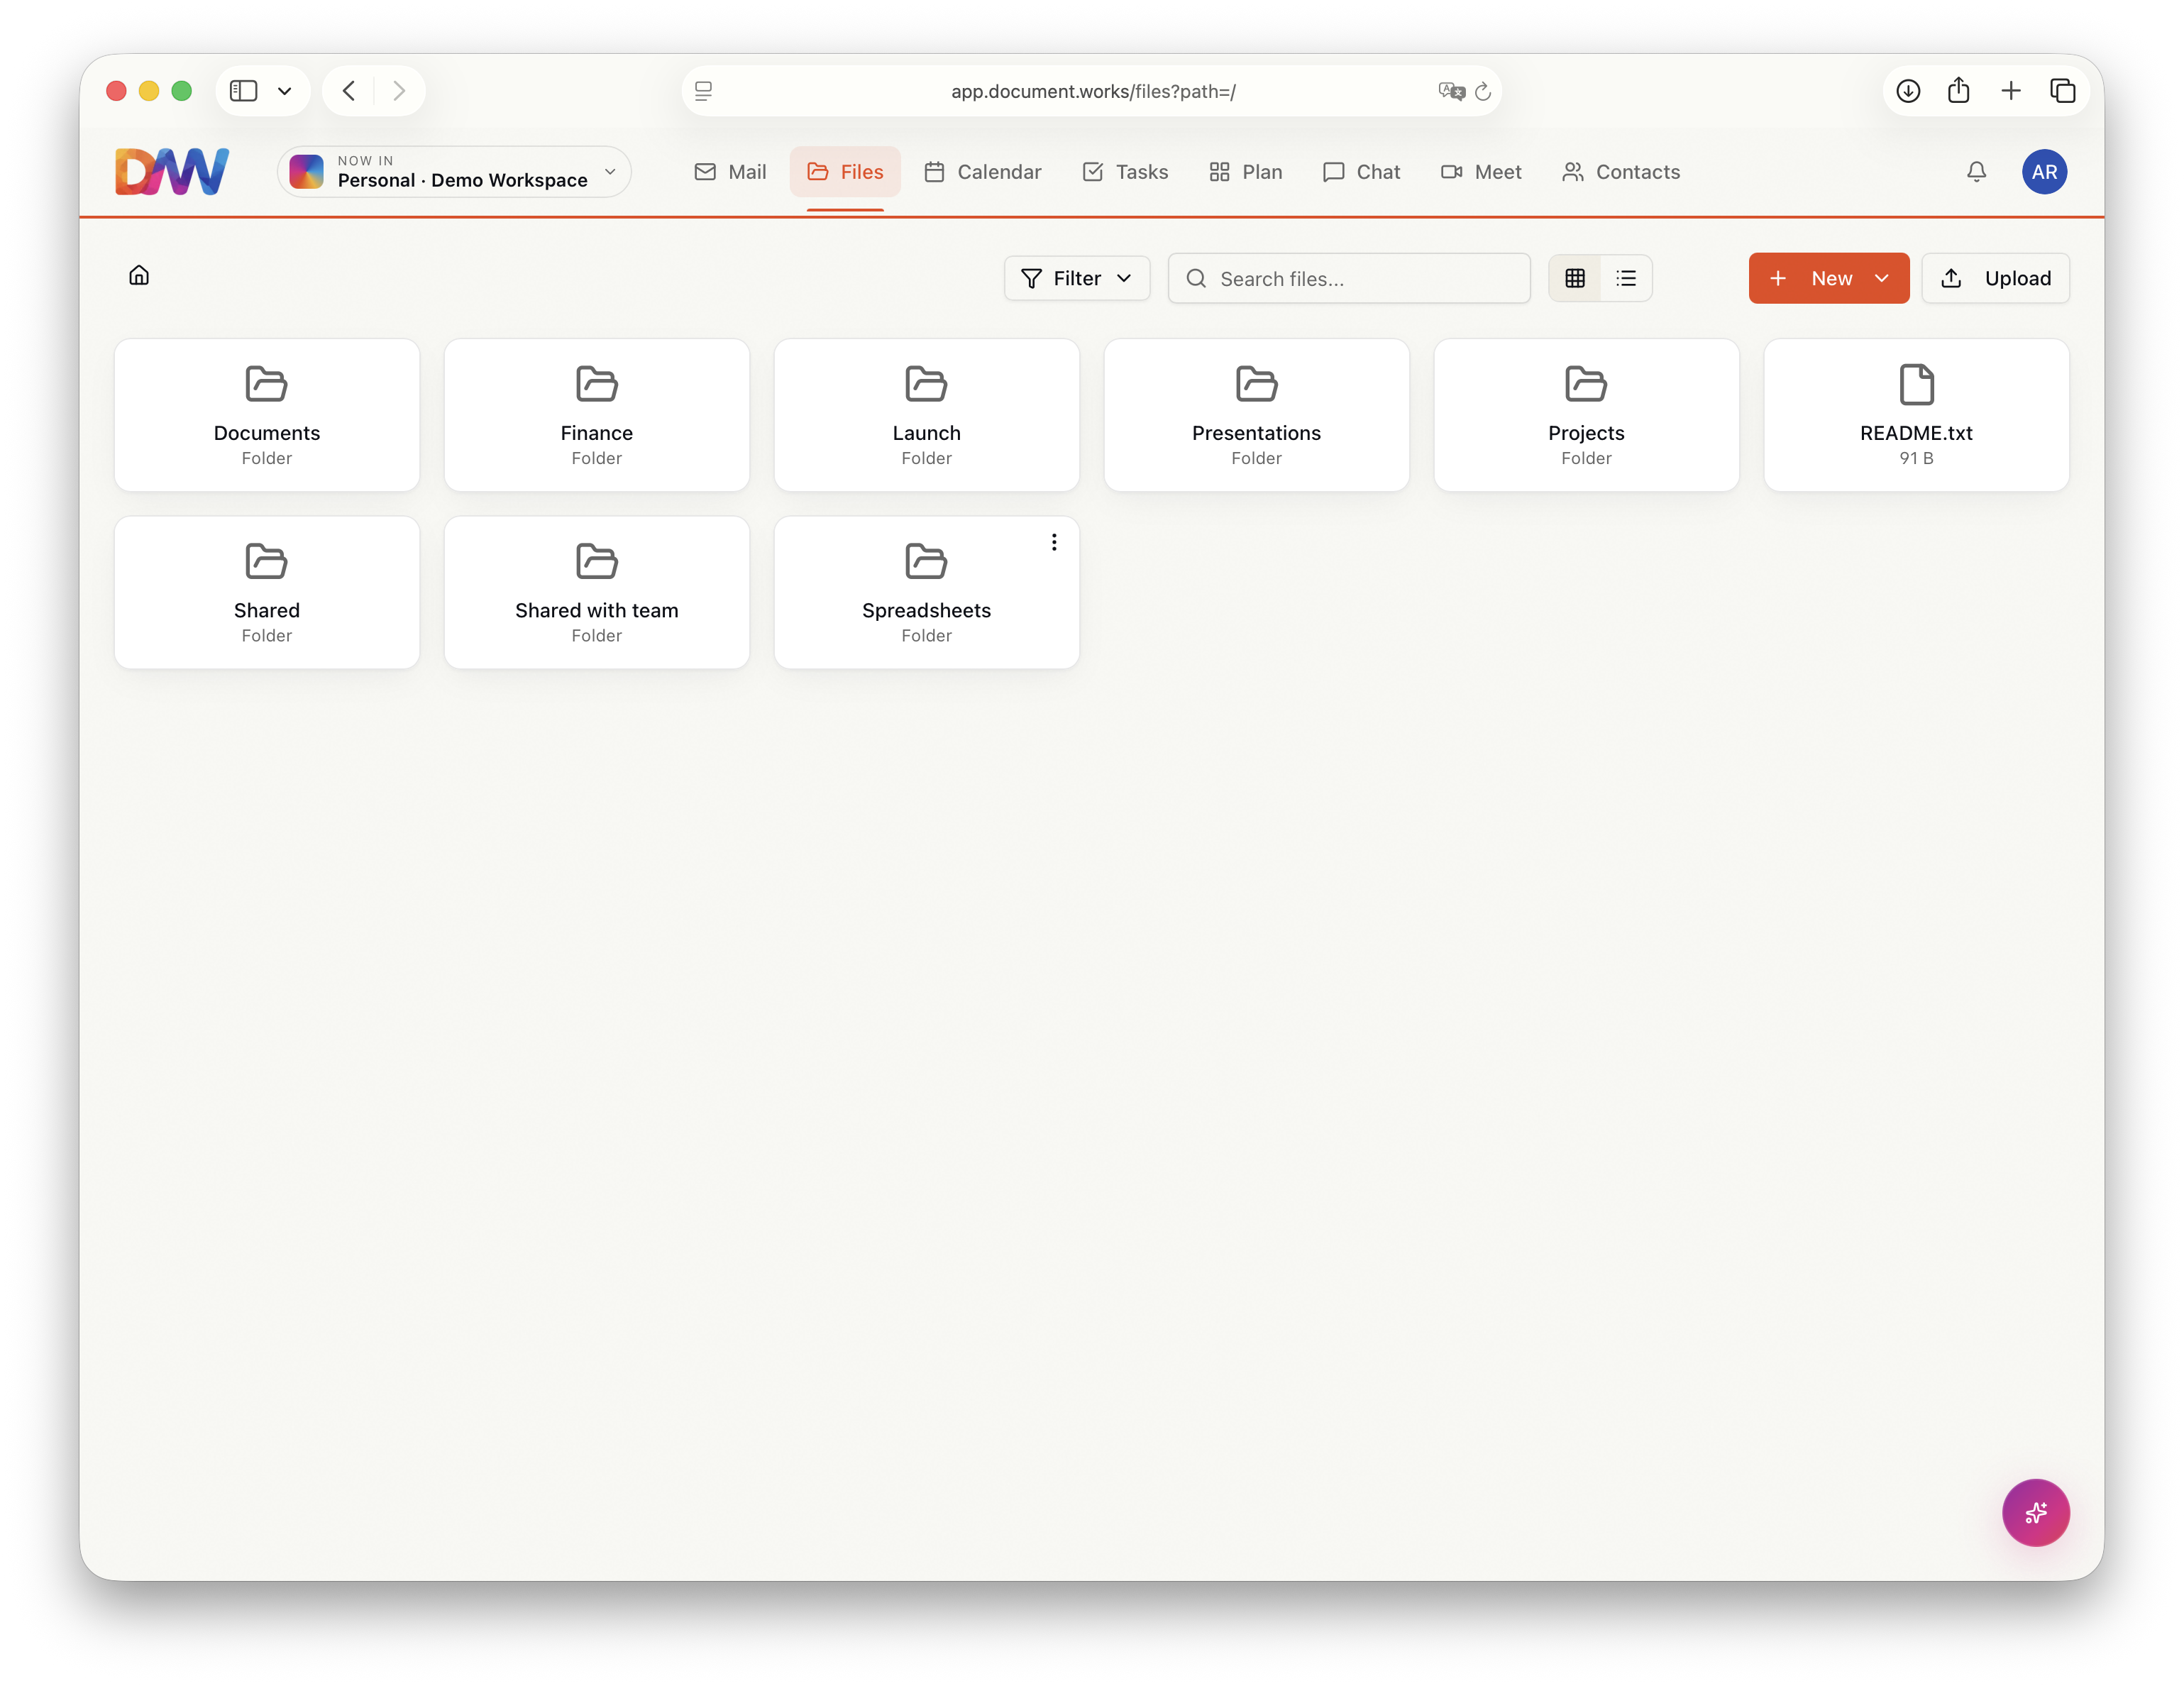Focus the Search files field
The width and height of the screenshot is (2184, 1686).
coord(1349,278)
